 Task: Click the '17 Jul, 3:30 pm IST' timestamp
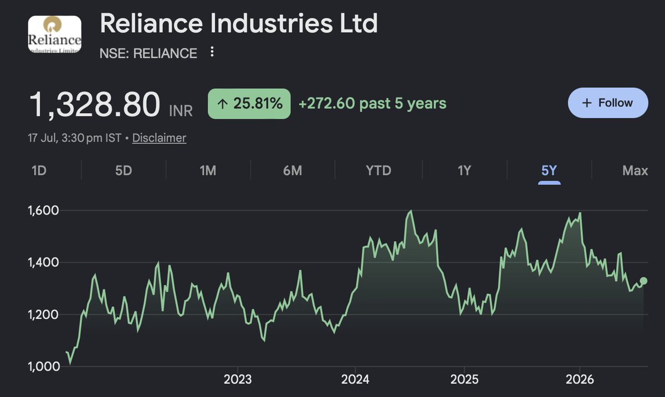(x=75, y=138)
